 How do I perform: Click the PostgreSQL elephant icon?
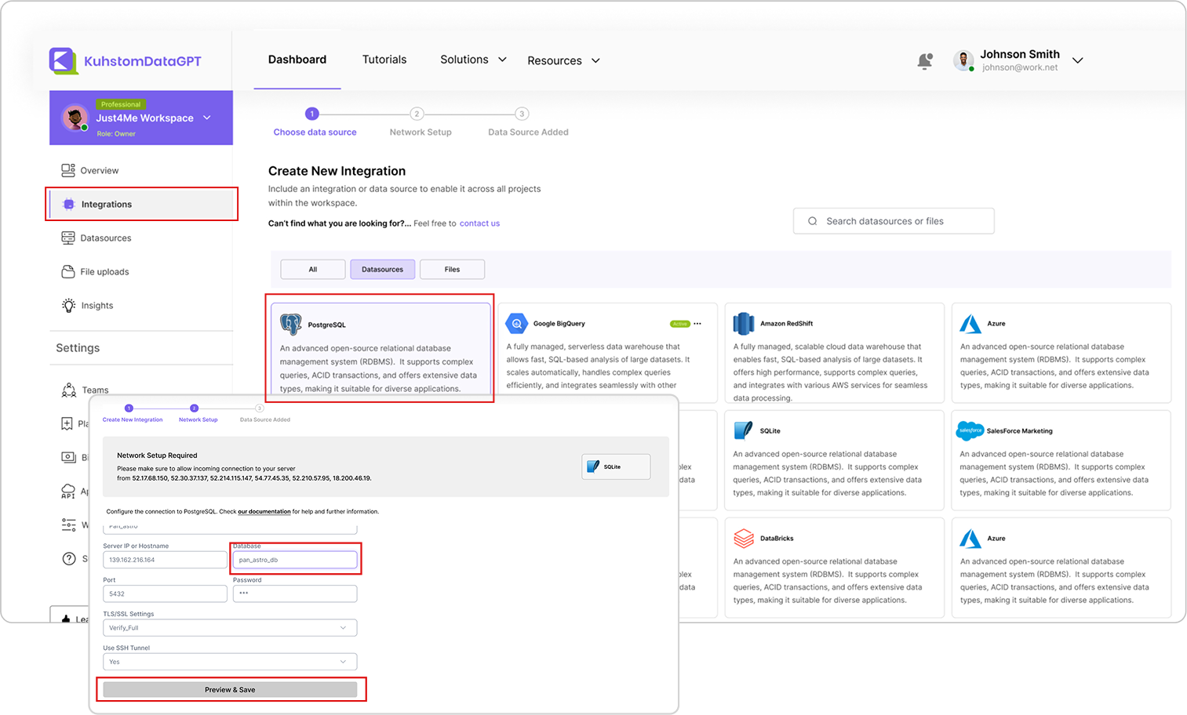[291, 323]
